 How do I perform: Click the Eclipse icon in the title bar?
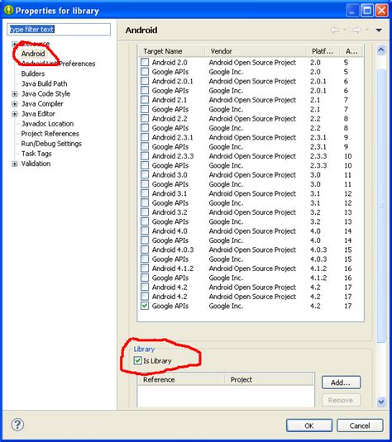point(8,10)
